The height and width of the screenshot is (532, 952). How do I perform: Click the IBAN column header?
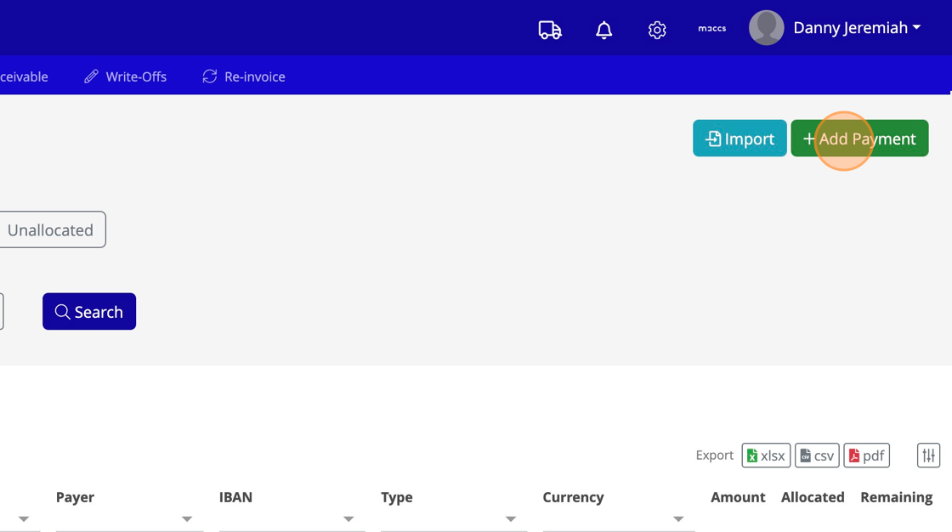pos(235,497)
